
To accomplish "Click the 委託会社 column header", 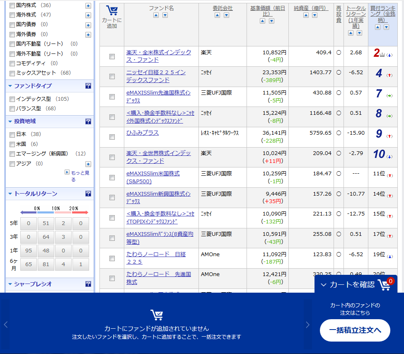I will [223, 8].
